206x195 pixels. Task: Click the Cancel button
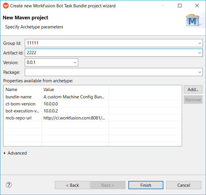coord(184,185)
